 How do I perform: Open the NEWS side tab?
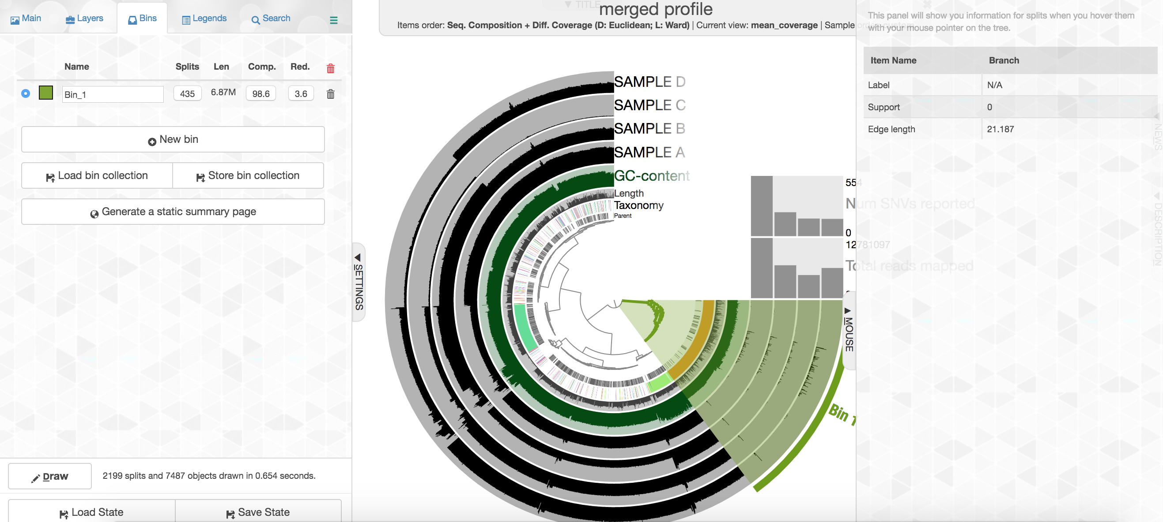pyautogui.click(x=1157, y=132)
